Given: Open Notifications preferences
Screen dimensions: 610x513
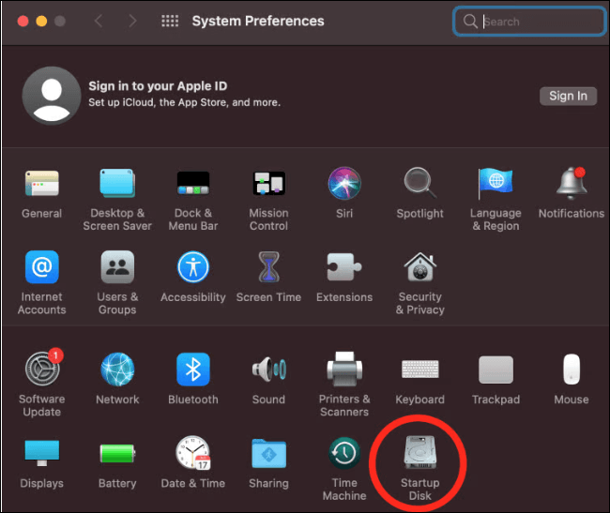Looking at the screenshot, I should click(571, 184).
